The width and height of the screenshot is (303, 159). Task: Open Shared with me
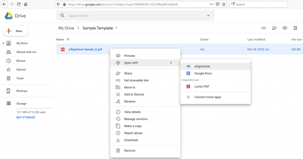(26, 52)
